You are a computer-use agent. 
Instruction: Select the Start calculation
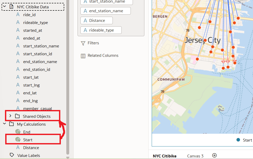pos(28,140)
